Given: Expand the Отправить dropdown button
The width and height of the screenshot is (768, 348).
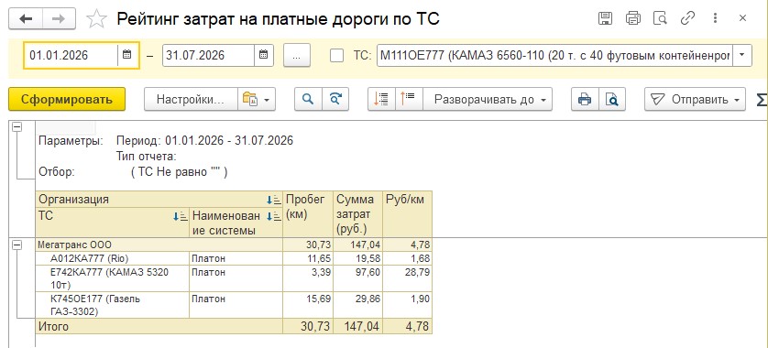Looking at the screenshot, I should [695, 99].
